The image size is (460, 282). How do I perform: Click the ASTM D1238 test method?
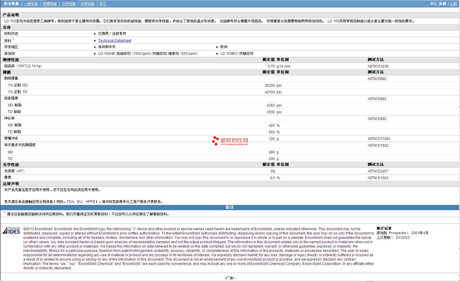pos(378,66)
